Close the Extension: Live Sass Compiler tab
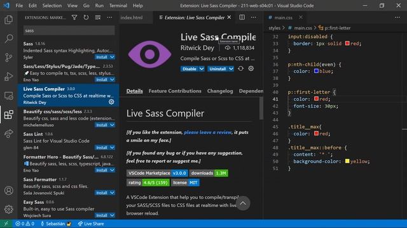Screen dimensions: 407x228 tap(229, 17)
